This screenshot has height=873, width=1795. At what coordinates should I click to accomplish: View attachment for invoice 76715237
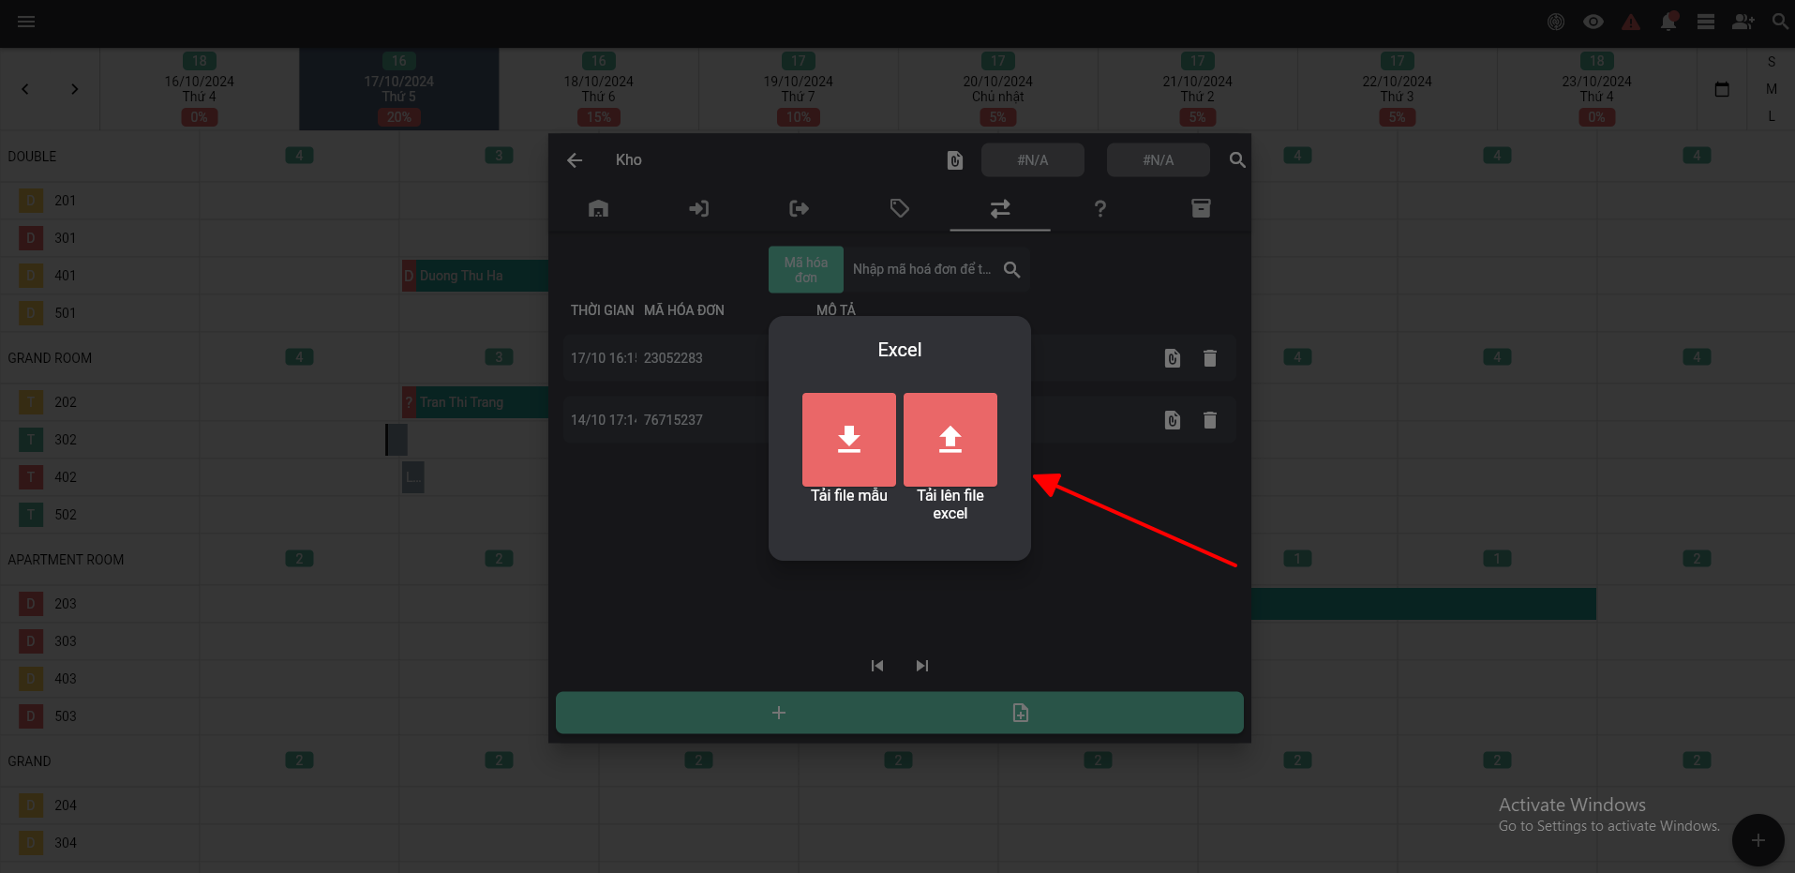point(1173,420)
